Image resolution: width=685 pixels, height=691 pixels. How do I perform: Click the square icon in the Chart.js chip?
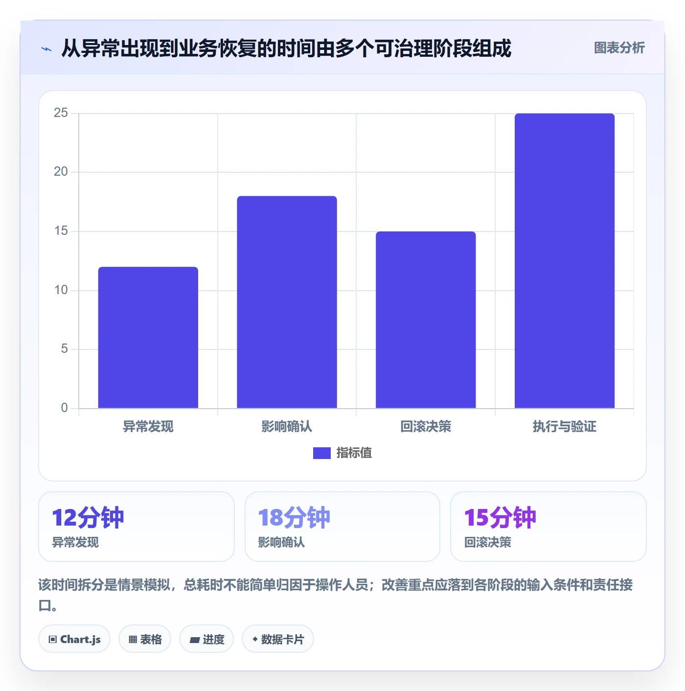(x=53, y=640)
